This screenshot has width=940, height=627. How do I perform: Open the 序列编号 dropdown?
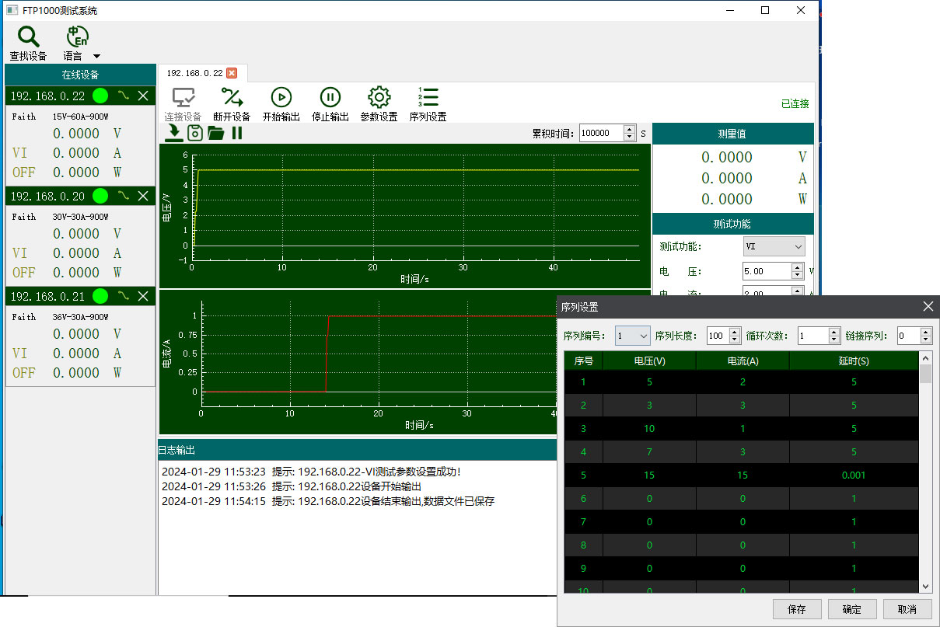pos(632,336)
